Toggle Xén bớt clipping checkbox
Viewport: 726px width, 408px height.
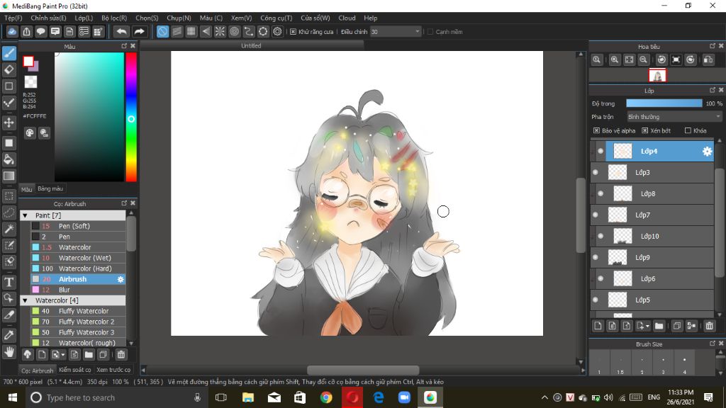(644, 130)
